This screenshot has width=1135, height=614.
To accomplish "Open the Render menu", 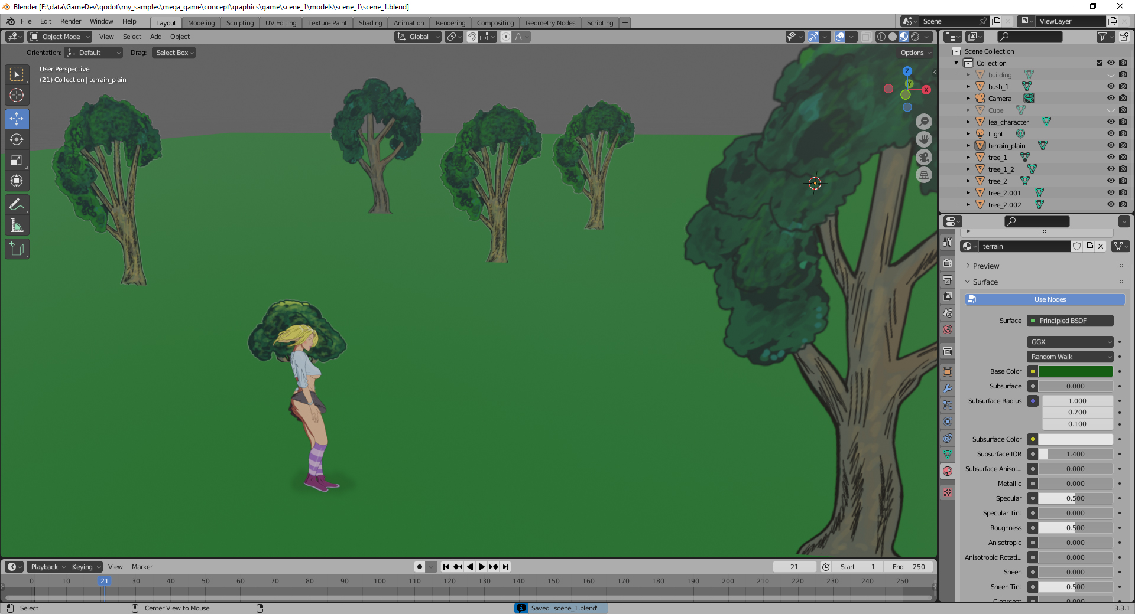I will [70, 21].
